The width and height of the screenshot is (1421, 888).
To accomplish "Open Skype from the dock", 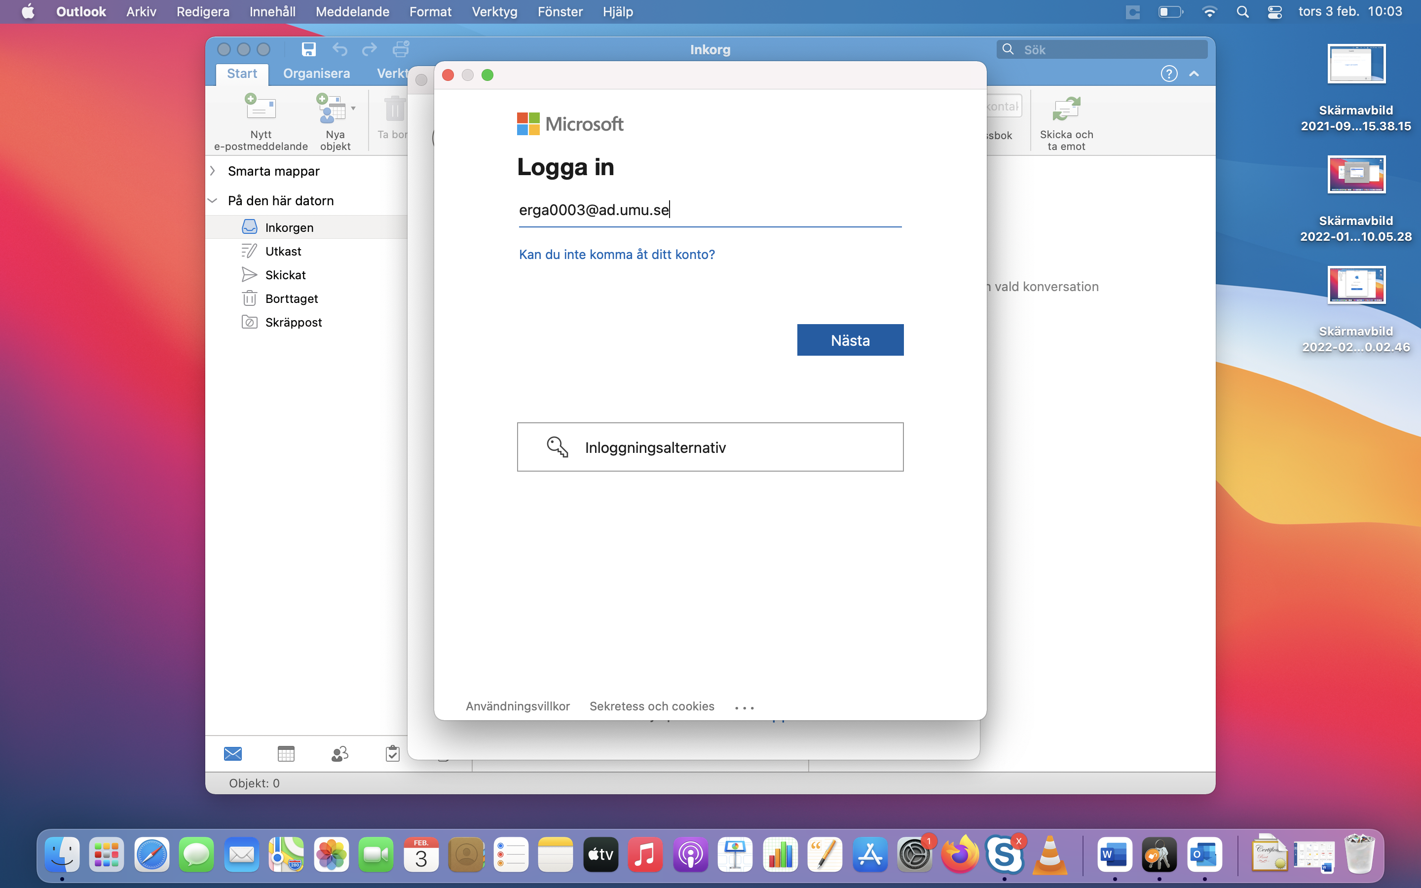I will 1004,854.
